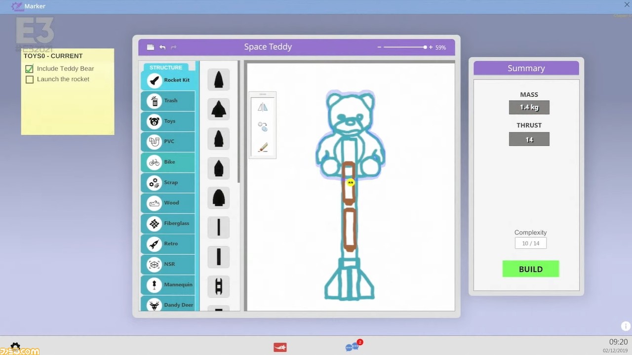Select the Scrap category

pos(168,183)
